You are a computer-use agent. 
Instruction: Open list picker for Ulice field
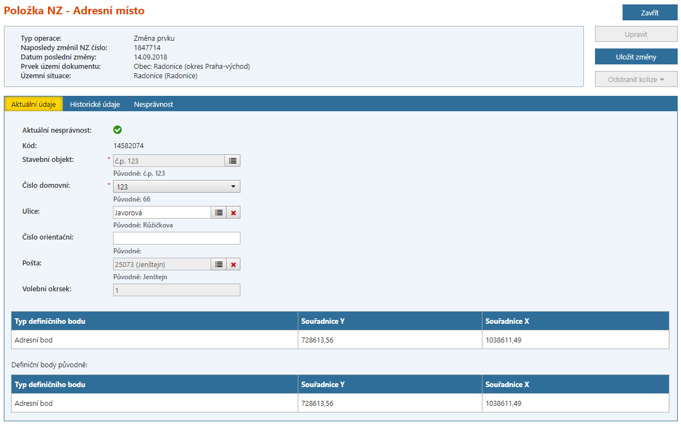[219, 213]
